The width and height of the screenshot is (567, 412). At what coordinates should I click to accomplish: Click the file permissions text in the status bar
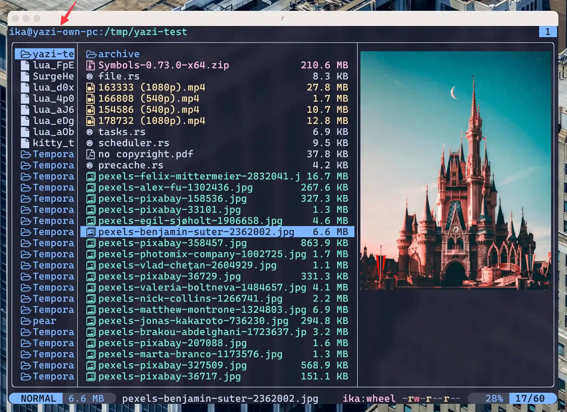pos(431,398)
